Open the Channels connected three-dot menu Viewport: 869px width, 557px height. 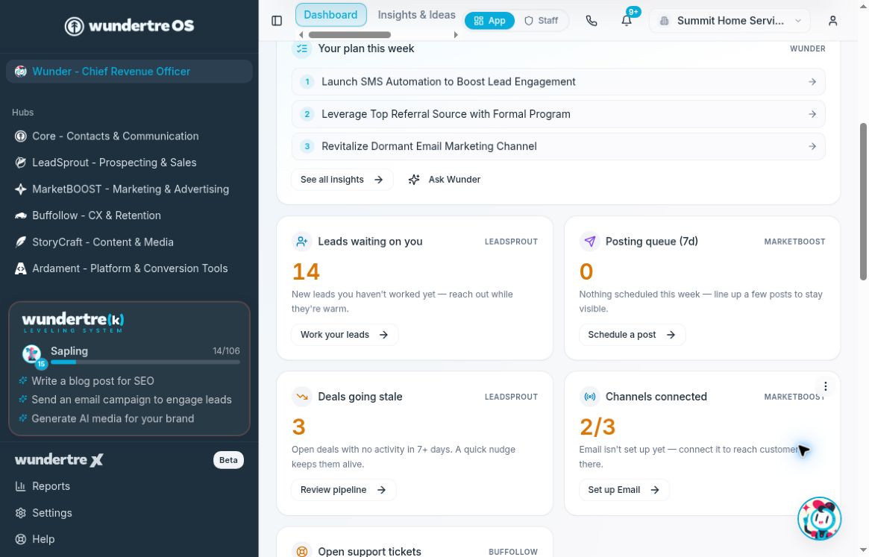(x=825, y=386)
